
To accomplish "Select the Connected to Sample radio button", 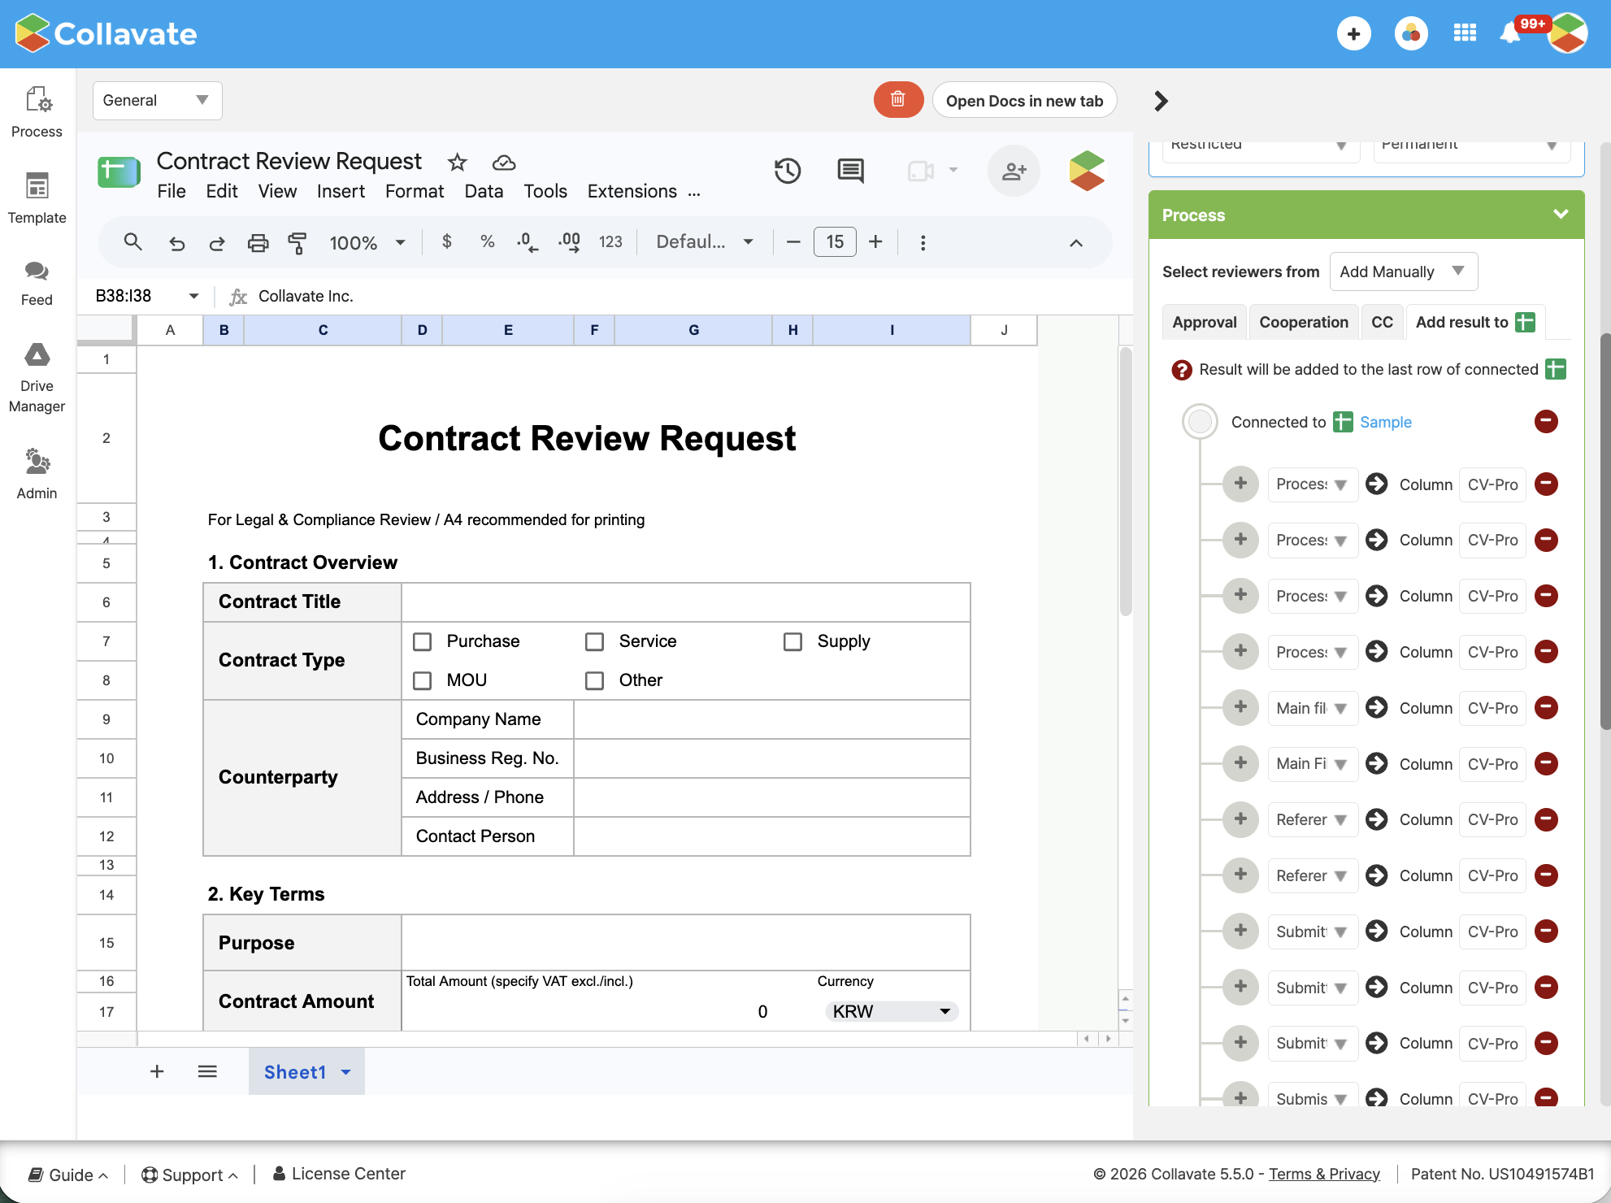I will (1200, 422).
